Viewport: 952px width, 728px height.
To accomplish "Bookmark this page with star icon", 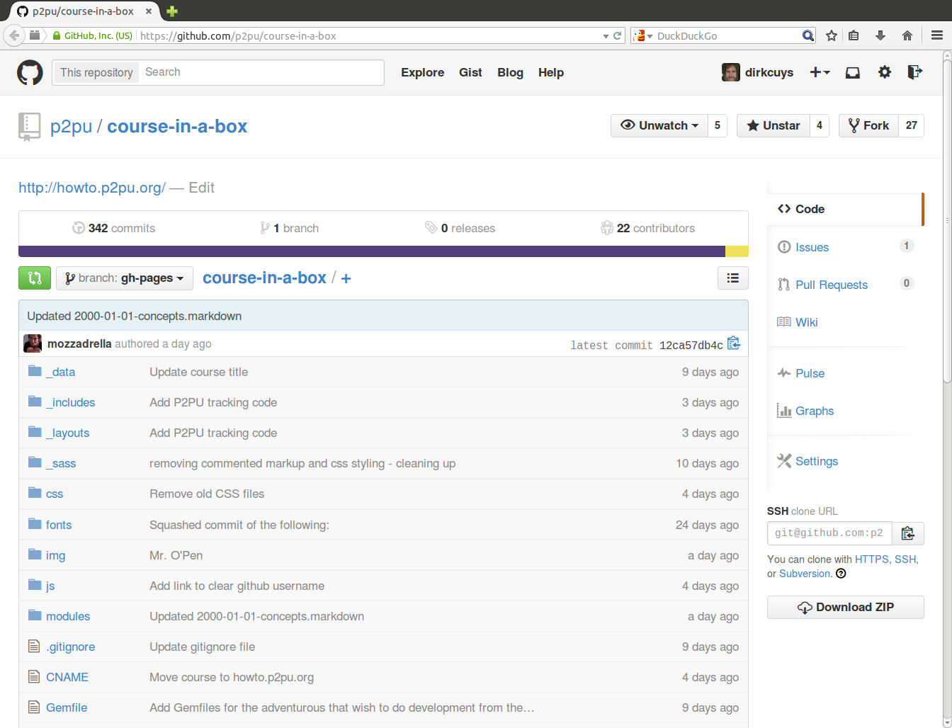I will (x=832, y=35).
